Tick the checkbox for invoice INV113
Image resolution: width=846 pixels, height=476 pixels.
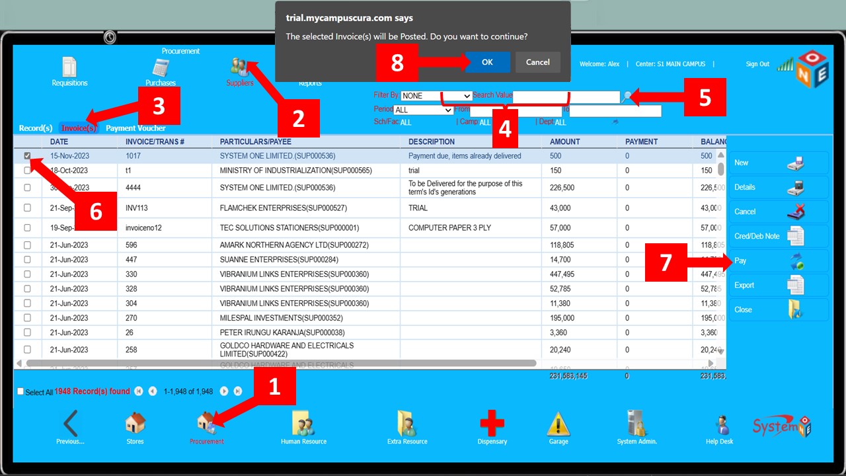pos(27,208)
